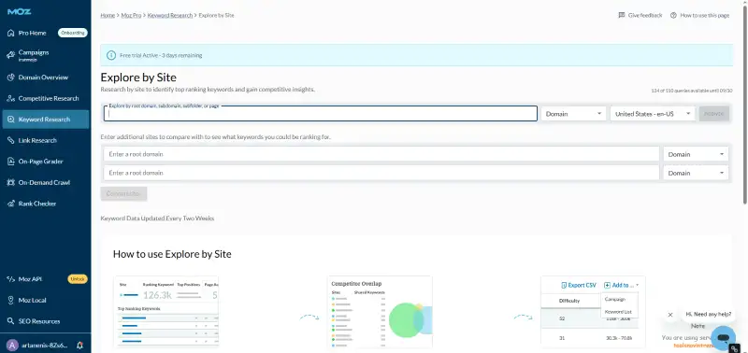Viewport: 748px width, 353px height.
Task: Go to Home breadcrumb link
Action: [108, 15]
